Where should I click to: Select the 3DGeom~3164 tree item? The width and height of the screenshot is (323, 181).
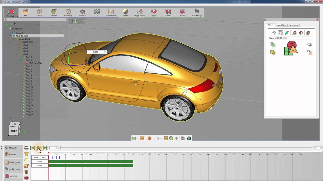[x=36, y=63]
